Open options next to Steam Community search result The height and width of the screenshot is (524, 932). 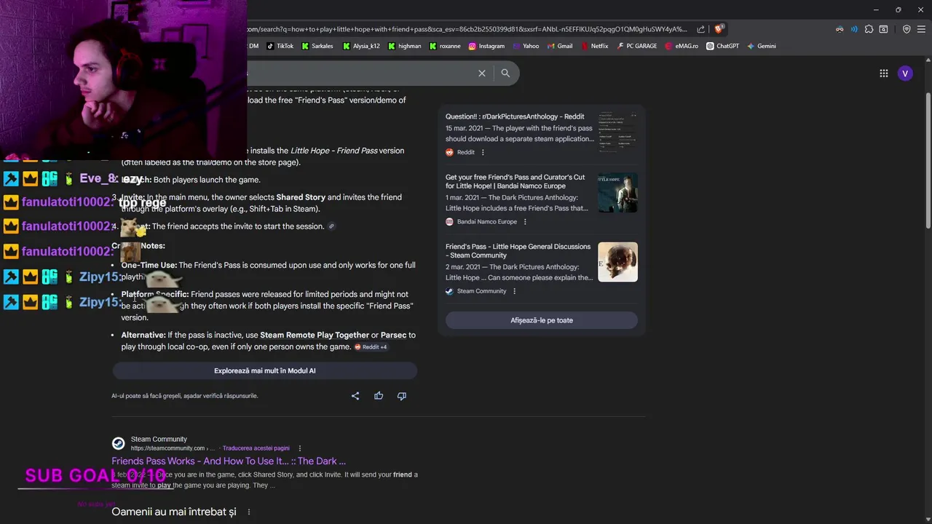click(299, 448)
